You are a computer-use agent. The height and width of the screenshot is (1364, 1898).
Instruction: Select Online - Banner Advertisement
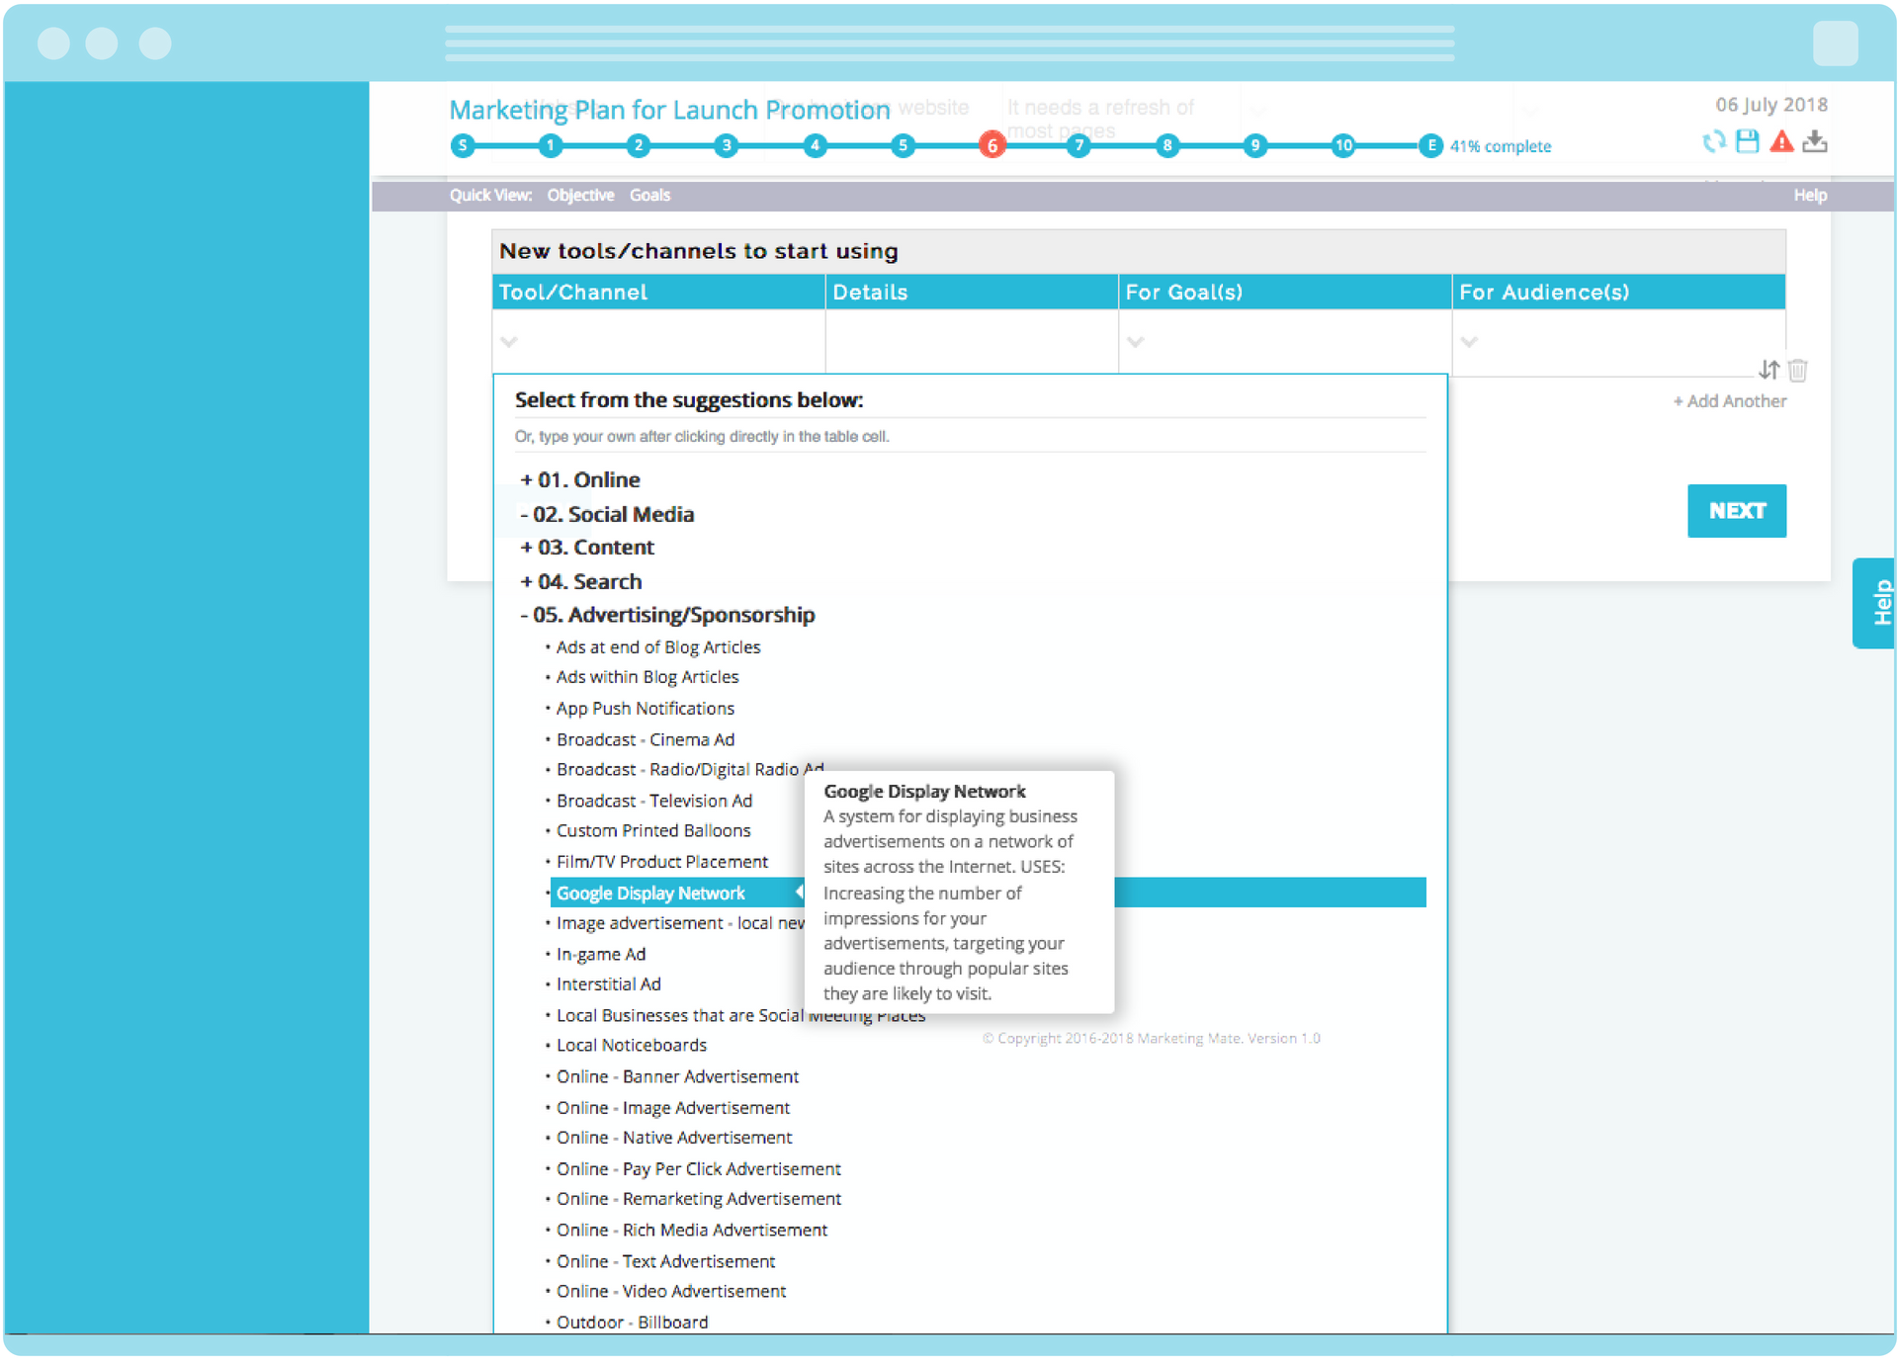coord(677,1076)
